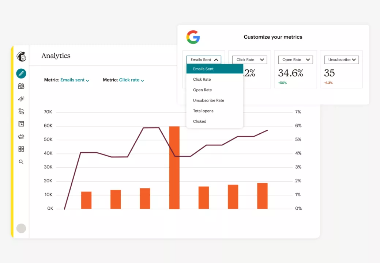Click the Analytics page heading
This screenshot has height=263, width=380.
[56, 56]
